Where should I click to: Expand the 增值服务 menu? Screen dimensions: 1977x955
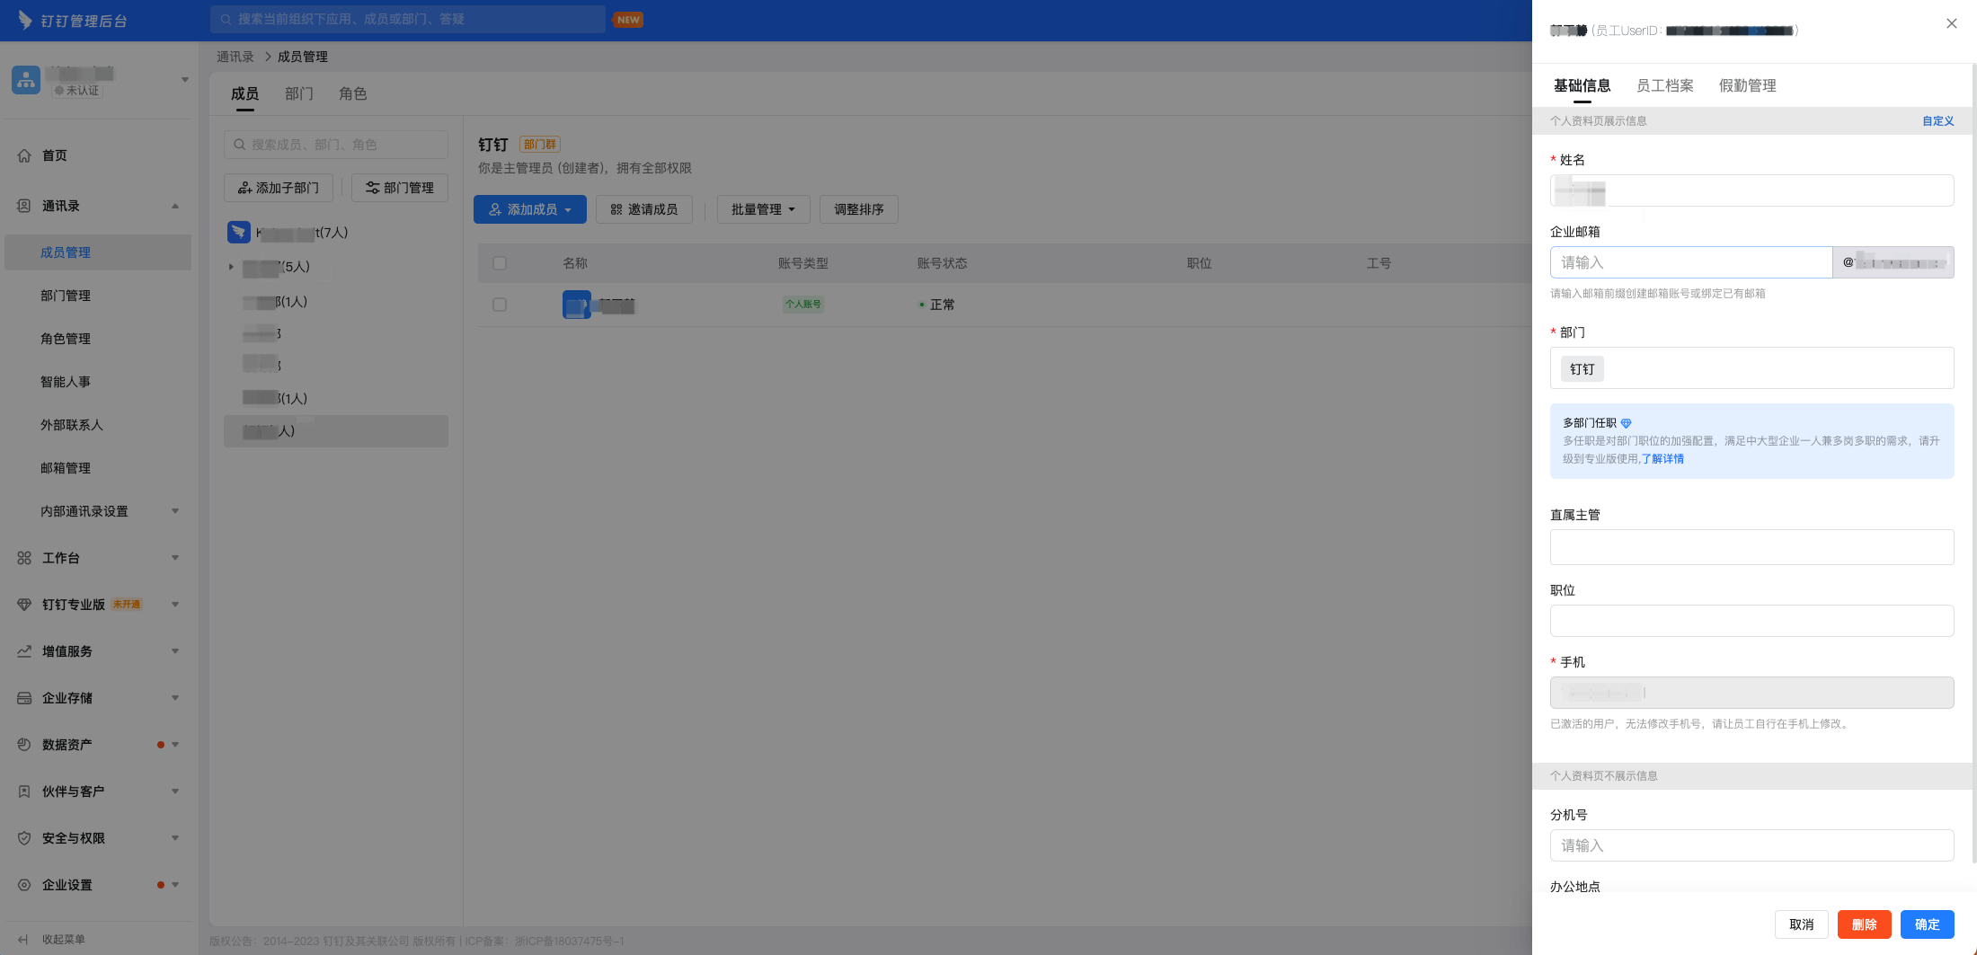tap(175, 651)
